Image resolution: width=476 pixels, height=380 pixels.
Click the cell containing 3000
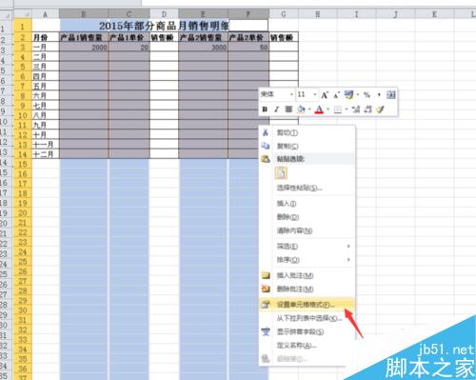click(x=203, y=48)
